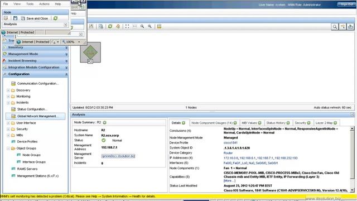Expand the Security folder in Configuration tree
This screenshot has width=357, height=201.
[x=8, y=129]
